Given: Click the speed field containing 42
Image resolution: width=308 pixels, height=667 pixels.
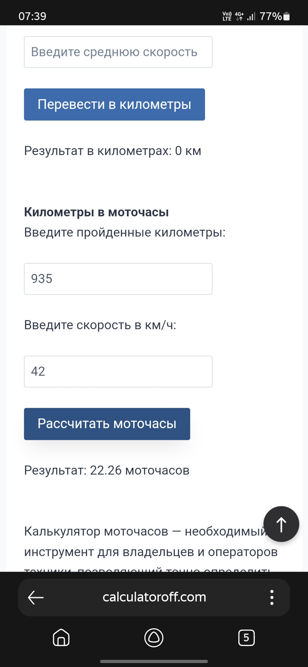Looking at the screenshot, I should point(118,371).
